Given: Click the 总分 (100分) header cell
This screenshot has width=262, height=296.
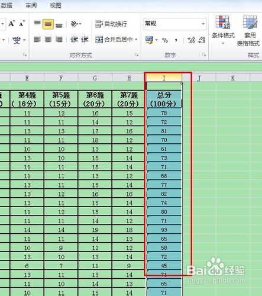Looking at the screenshot, I should [163, 99].
